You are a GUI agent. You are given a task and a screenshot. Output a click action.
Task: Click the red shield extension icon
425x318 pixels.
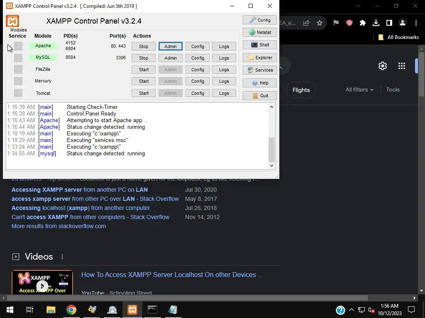coord(349,23)
